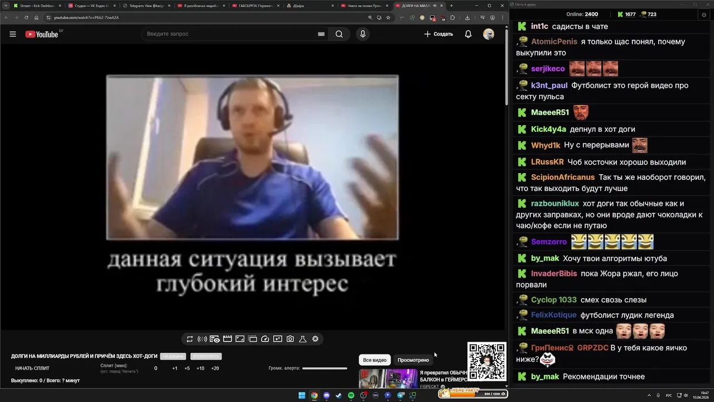The image size is (714, 402).
Task: Expand the tab search dropdown arrow
Action: pyautogui.click(x=5, y=6)
